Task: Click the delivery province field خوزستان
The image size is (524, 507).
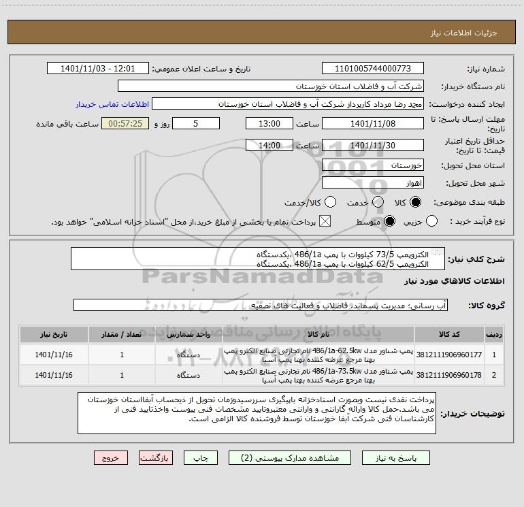Action: tap(373, 165)
